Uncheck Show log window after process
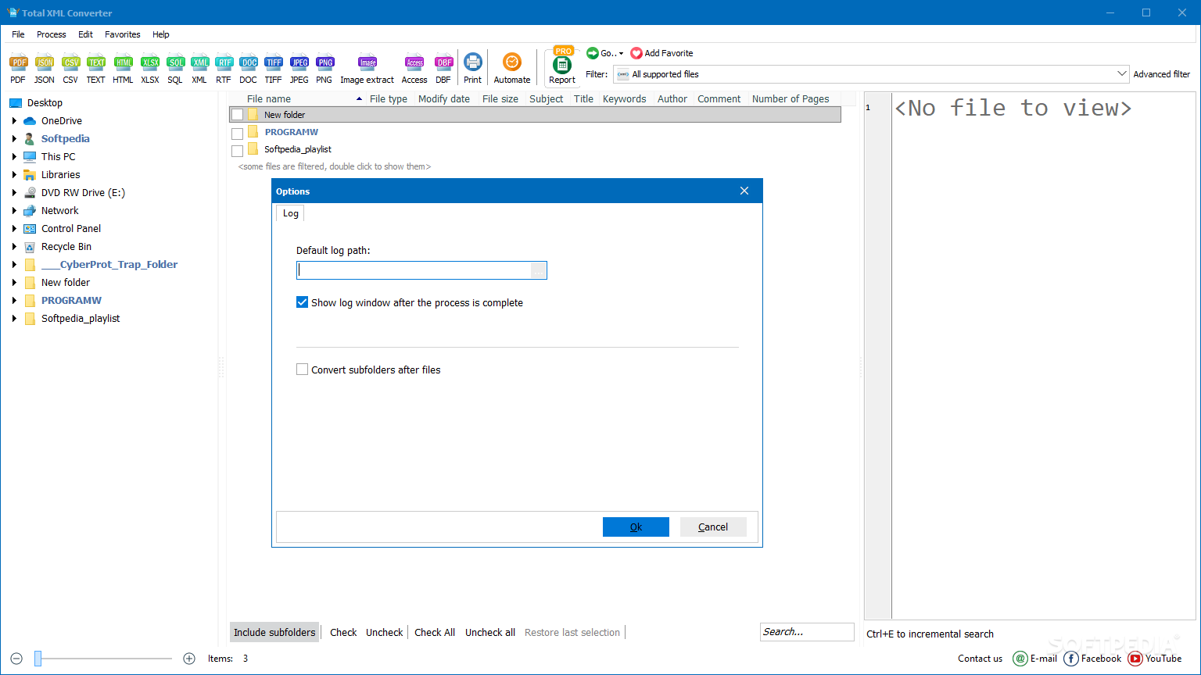 pos(303,302)
